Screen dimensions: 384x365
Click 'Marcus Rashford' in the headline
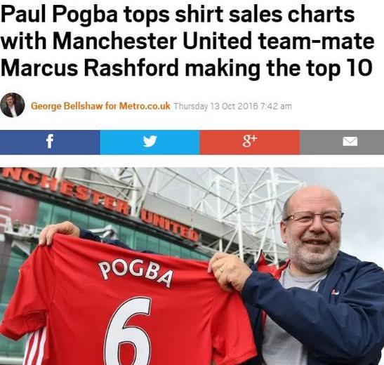point(90,67)
